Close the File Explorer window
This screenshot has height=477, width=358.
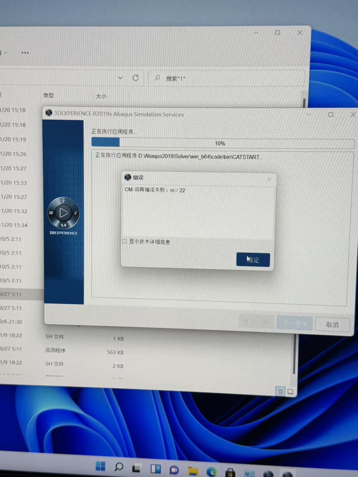pos(300,32)
